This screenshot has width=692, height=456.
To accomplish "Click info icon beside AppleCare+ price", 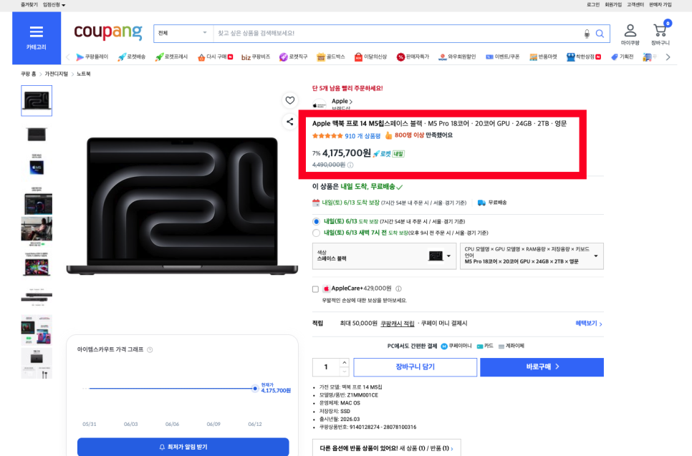I will pos(398,289).
